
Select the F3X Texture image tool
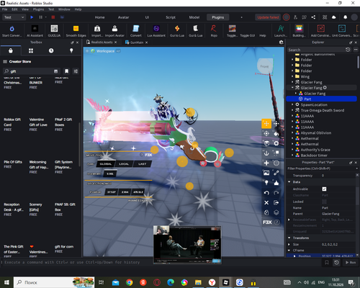(266, 173)
